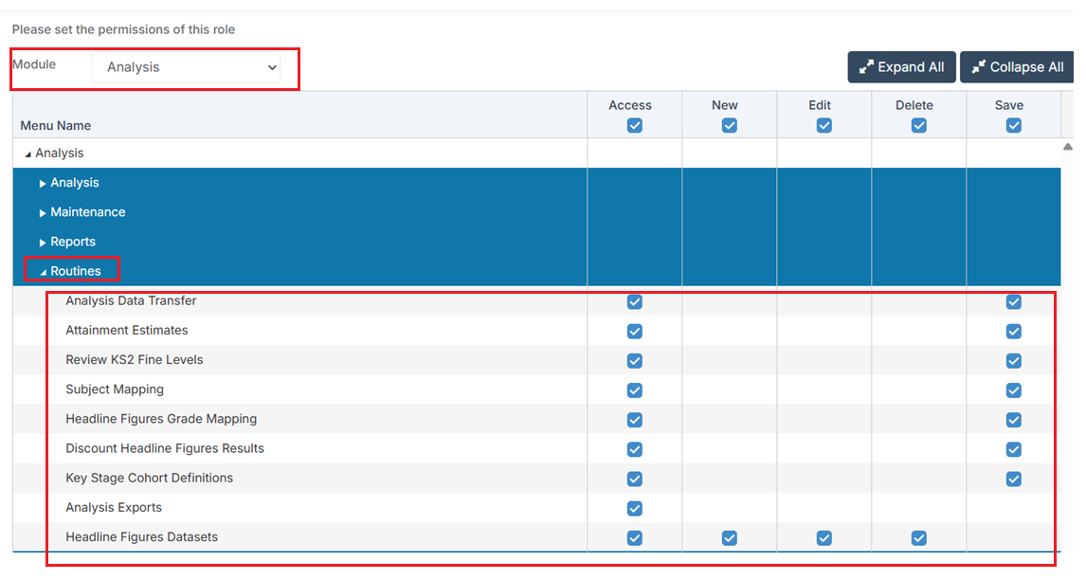The height and width of the screenshot is (580, 1086).
Task: Click the Collapse All arrows icon
Action: (978, 67)
